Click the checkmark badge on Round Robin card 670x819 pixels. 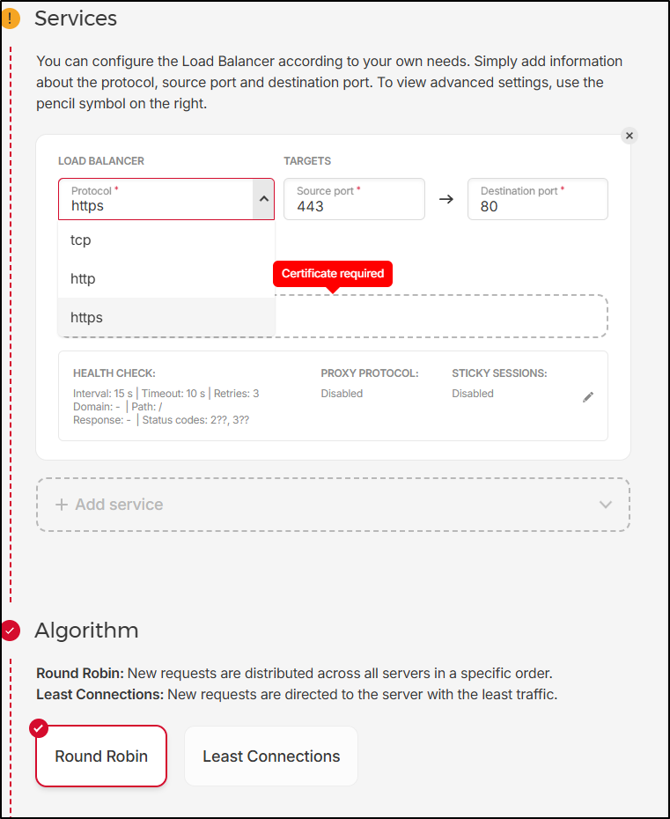[x=38, y=728]
